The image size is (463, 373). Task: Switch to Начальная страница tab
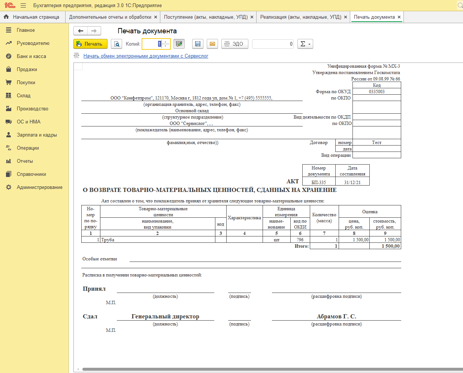pyautogui.click(x=33, y=17)
